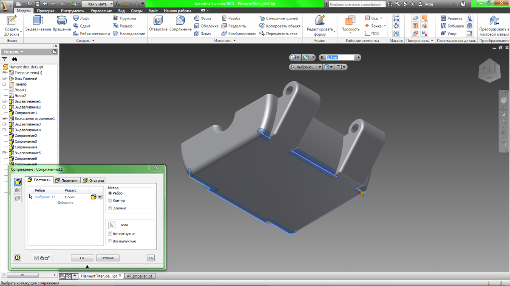
Task: Switch to the Перемен. tab in dialog
Action: point(67,180)
